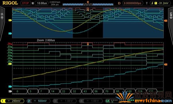Screen dimensions: 173x104
Task: Select the trigger delay 0.00000000ps field
Action: point(133,3)
